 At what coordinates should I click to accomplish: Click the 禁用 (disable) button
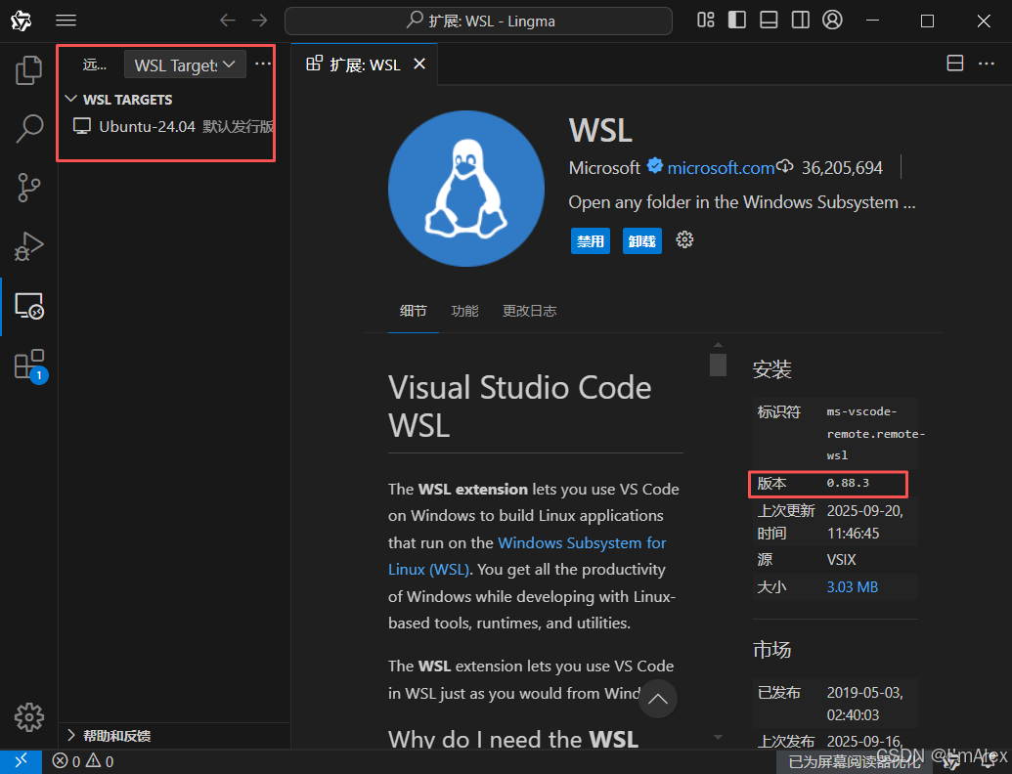(590, 241)
